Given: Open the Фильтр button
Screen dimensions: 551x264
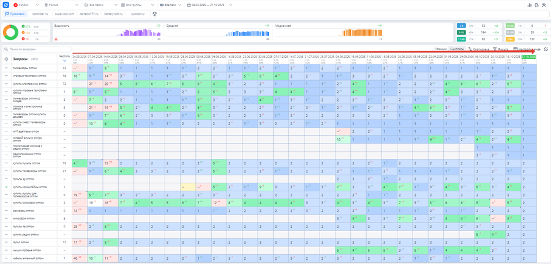Looking at the screenshot, I should tap(500, 48).
